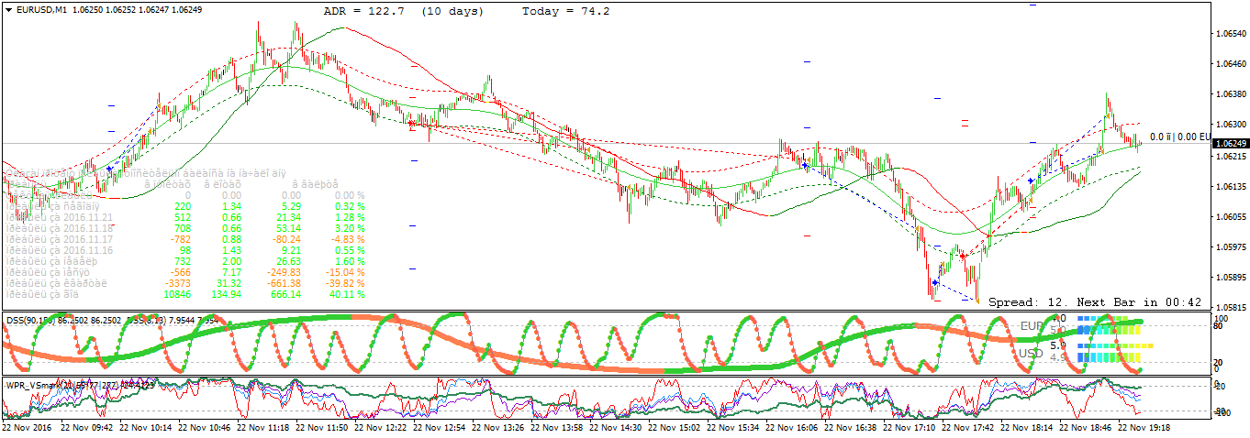Screen dimensions: 1250x438
Task: Click the 1.06300 price scale level
Action: click(x=1230, y=125)
